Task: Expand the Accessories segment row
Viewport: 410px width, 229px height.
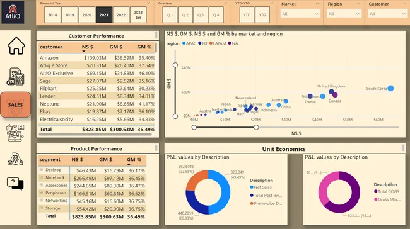Action: (41, 185)
